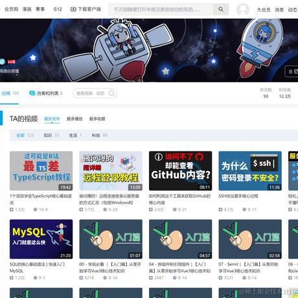Switch to 合集和列表 tab
This screenshot has height=298, width=298.
46,93
